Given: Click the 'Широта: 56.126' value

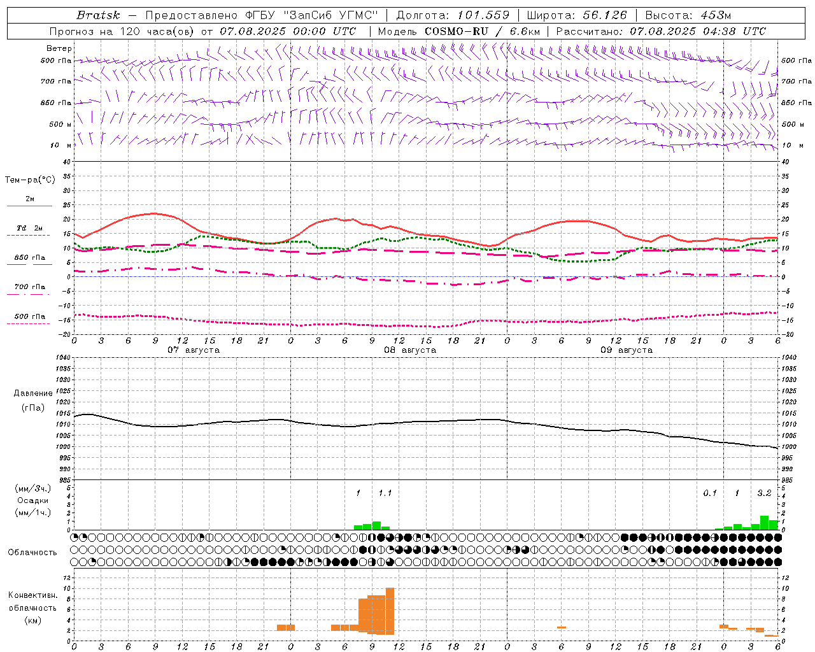Looking at the screenshot, I should 577,15.
